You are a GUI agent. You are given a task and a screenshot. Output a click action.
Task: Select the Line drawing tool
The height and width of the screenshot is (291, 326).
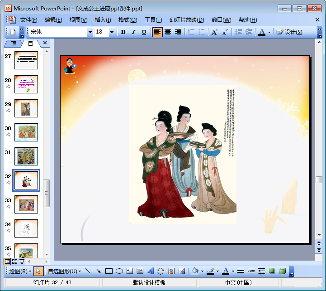88,271
